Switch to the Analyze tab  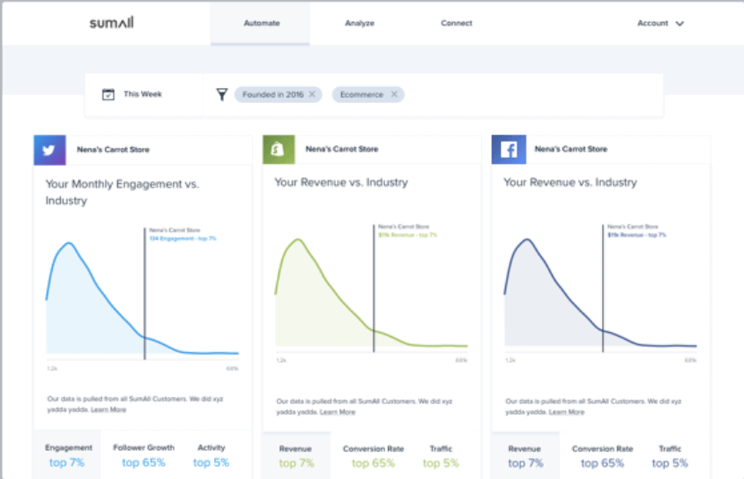(359, 23)
